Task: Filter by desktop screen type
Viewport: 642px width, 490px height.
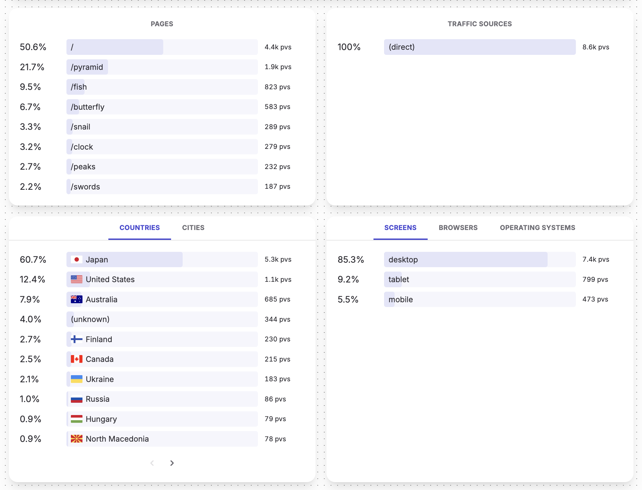Action: point(480,260)
